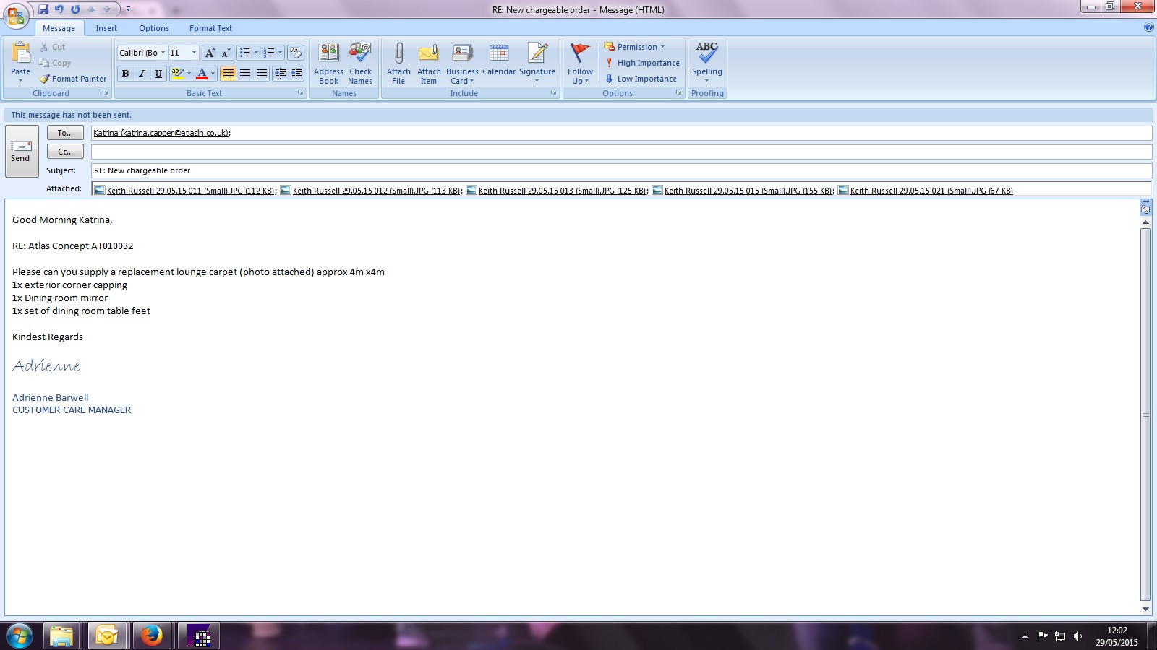Insert a Calendar into the message

pos(499,61)
